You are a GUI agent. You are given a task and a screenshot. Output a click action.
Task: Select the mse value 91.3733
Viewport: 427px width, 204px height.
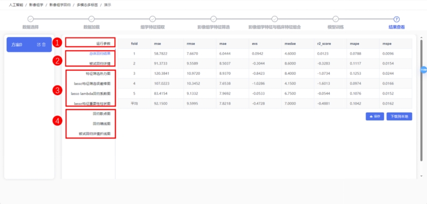click(x=160, y=64)
